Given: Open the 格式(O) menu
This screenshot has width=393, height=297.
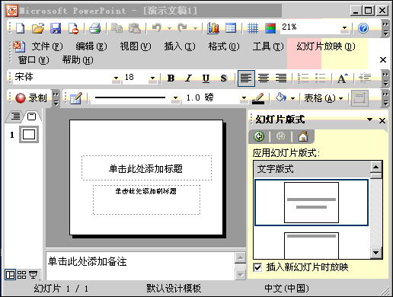Looking at the screenshot, I should 224,46.
